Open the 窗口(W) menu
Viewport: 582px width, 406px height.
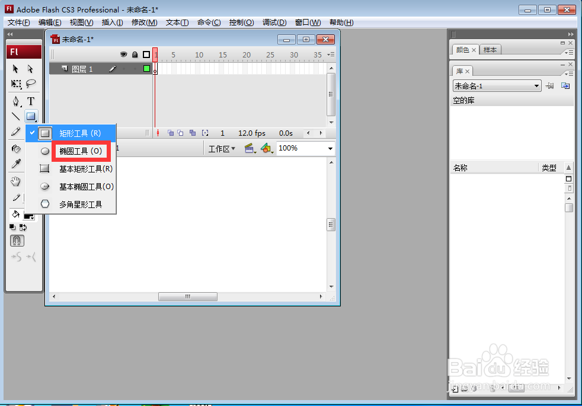308,23
